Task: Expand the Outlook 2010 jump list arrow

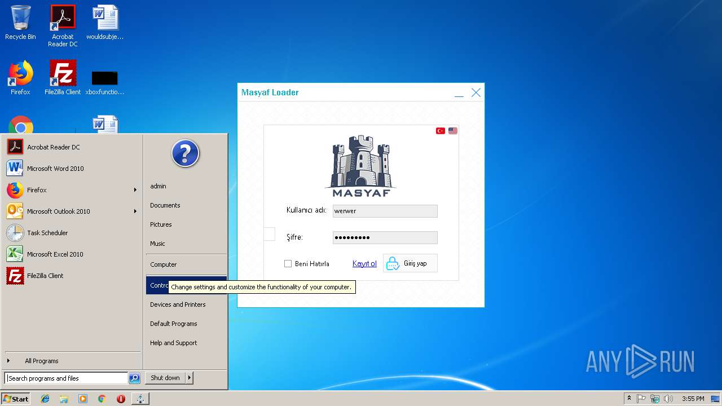Action: point(135,211)
